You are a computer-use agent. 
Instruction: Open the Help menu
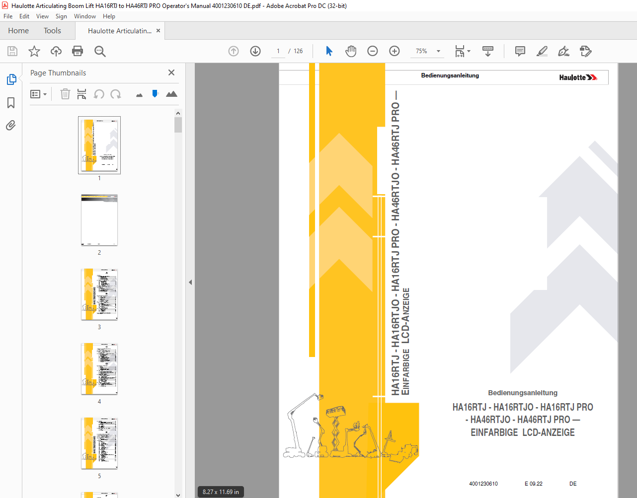[109, 16]
